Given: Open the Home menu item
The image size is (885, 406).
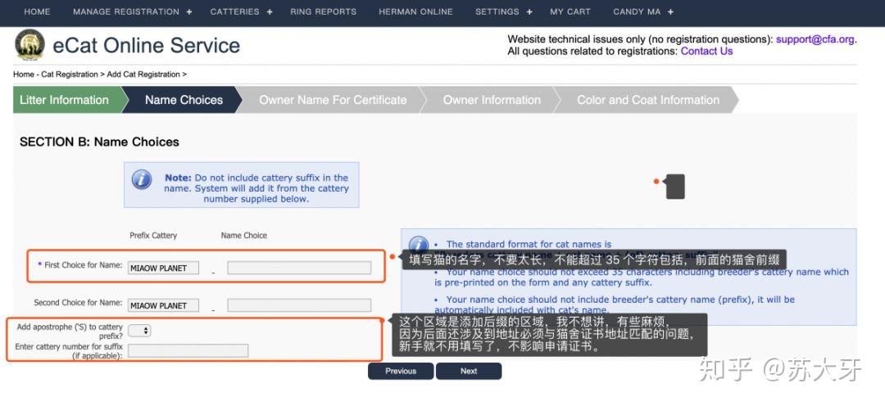Looking at the screenshot, I should [37, 11].
